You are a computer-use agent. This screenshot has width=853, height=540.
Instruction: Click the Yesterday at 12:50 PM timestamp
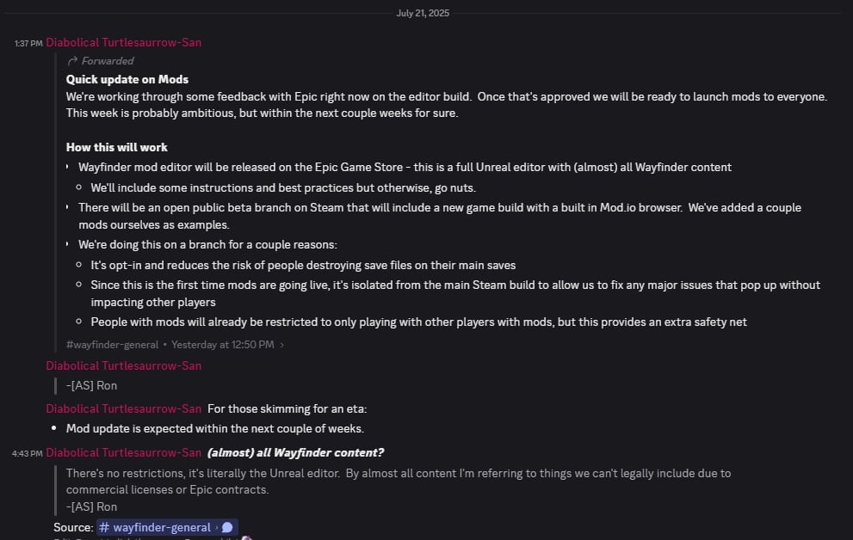pos(222,345)
